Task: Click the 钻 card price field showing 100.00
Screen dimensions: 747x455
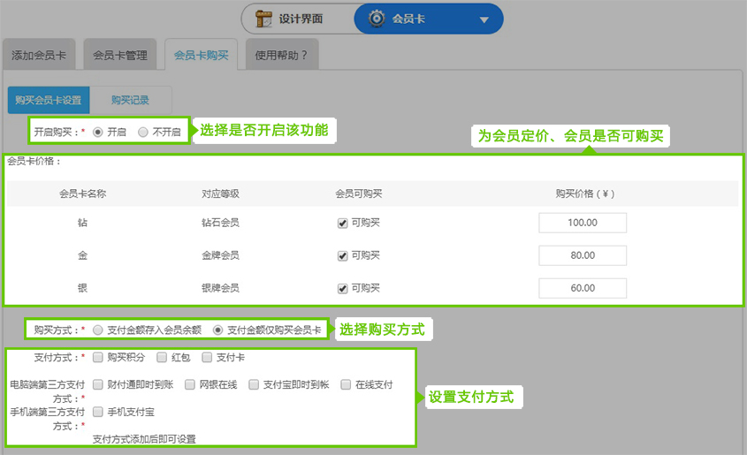Action: [582, 224]
